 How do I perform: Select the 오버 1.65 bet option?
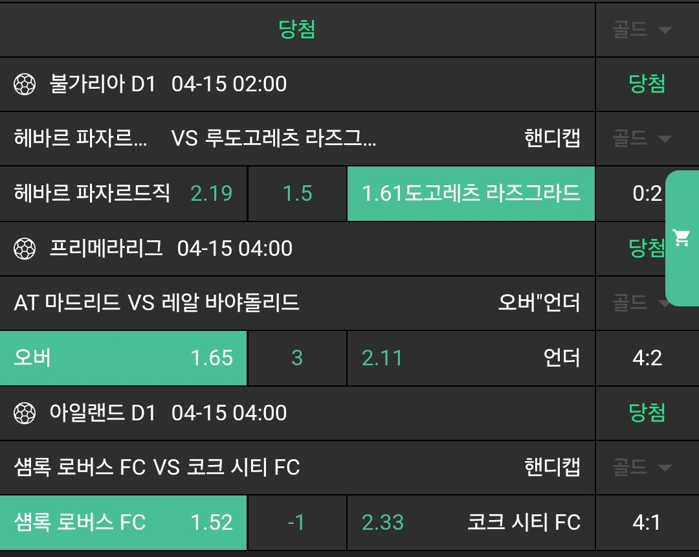(123, 358)
